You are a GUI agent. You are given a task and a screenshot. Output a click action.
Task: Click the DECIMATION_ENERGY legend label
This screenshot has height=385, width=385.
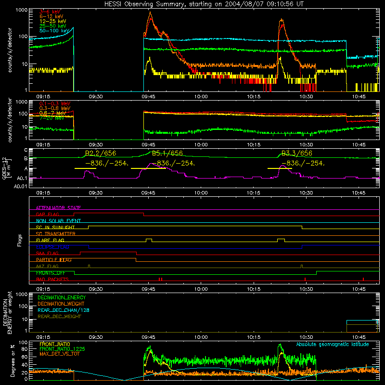(x=62, y=297)
